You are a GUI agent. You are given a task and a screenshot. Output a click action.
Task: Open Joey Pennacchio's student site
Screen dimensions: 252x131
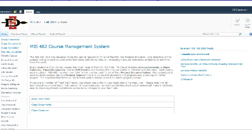click(x=10, y=125)
